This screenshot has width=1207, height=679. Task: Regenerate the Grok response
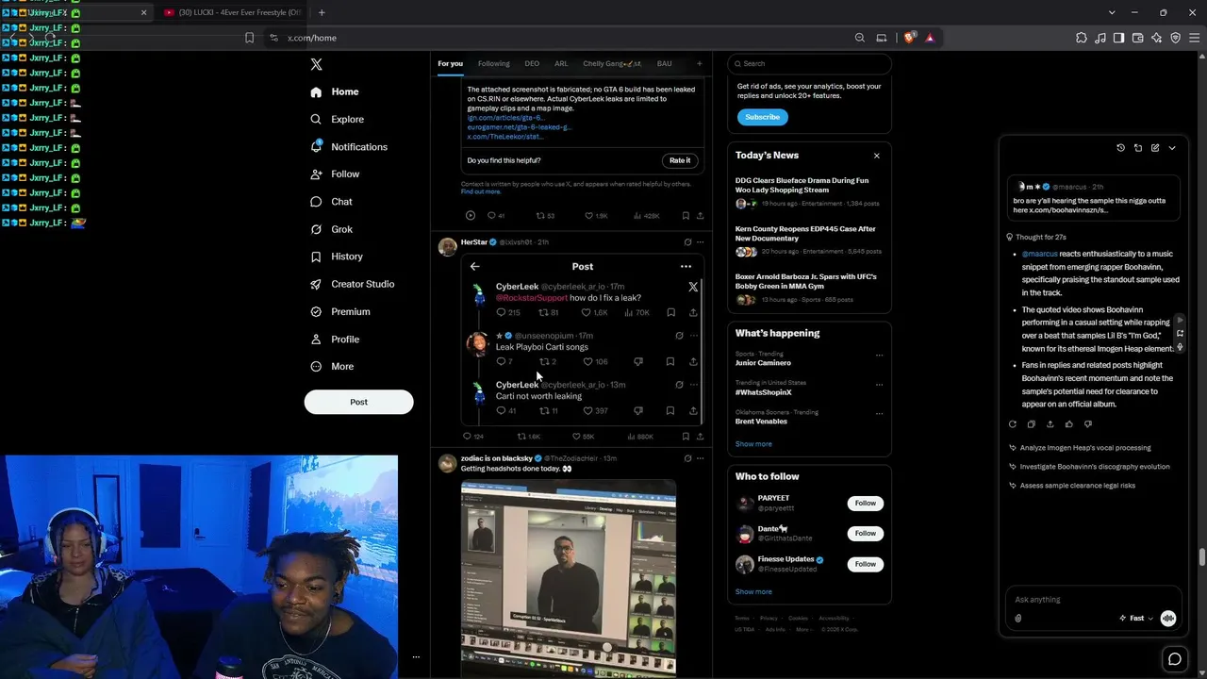click(1013, 424)
